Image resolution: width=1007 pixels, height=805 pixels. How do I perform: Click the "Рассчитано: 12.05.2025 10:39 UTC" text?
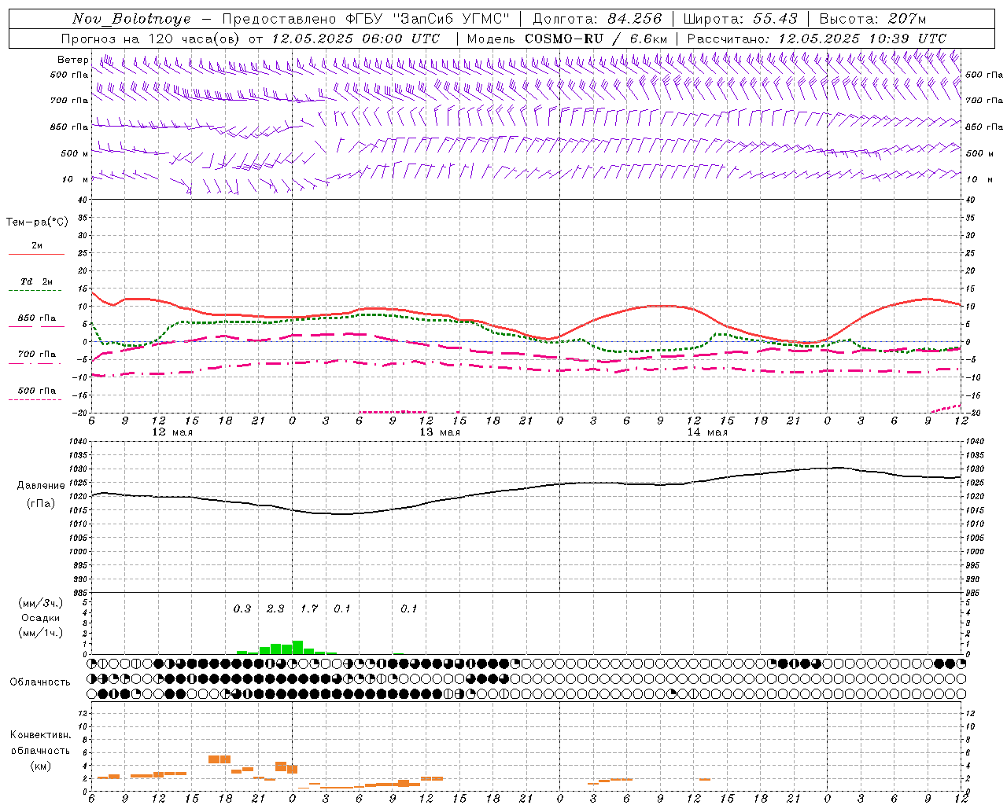pos(817,39)
